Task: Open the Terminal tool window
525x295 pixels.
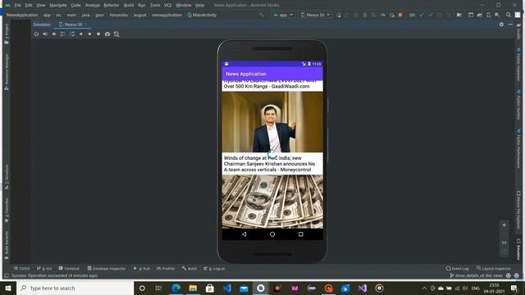Action: [x=69, y=268]
